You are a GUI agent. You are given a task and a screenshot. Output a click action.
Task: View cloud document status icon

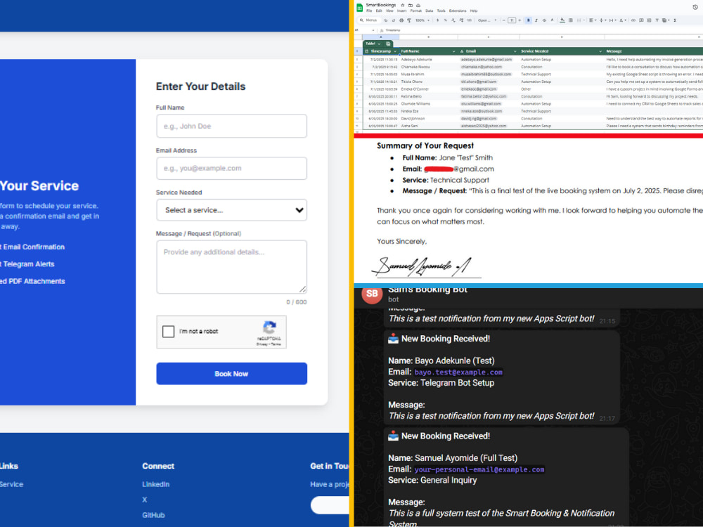point(418,5)
